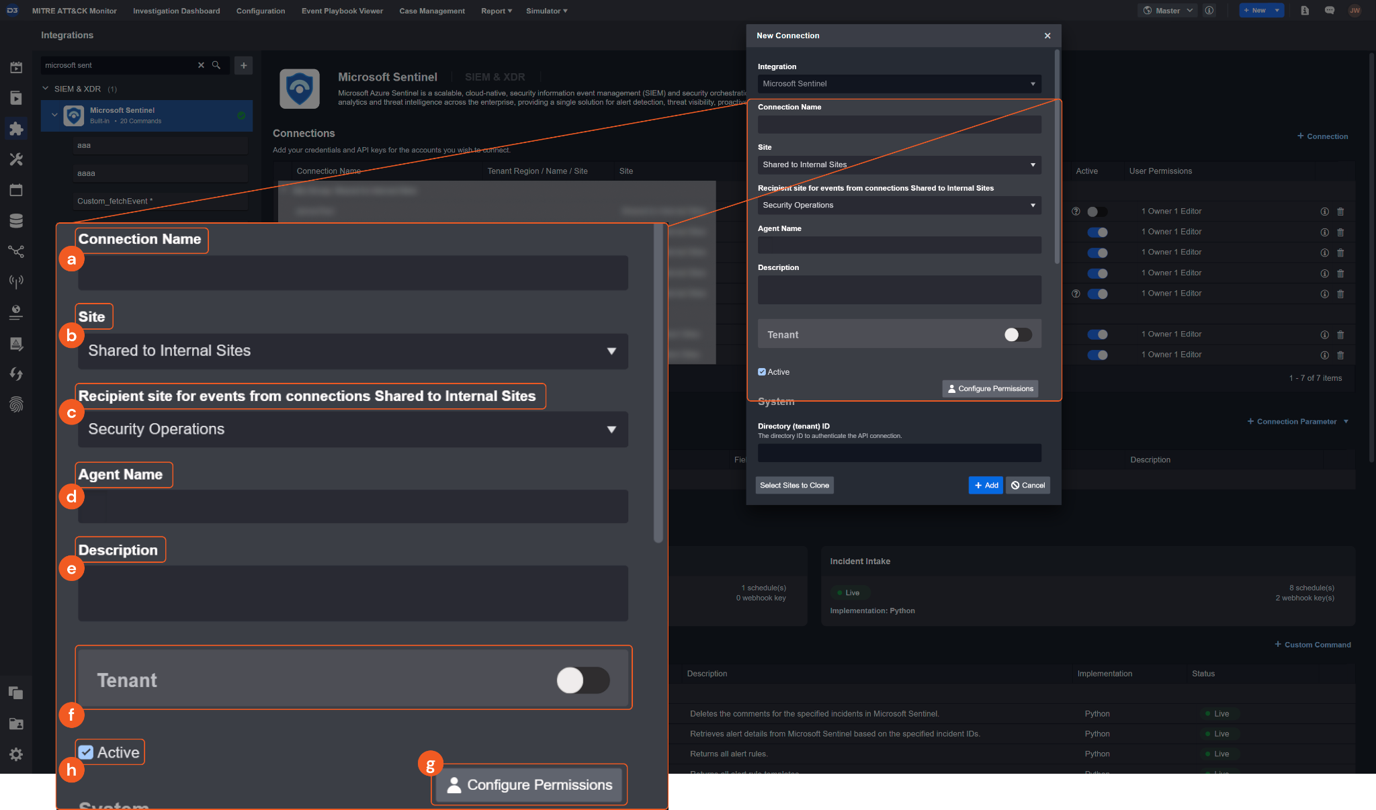Open the Integrations puzzle-piece sidebar icon
The image size is (1376, 810).
[x=16, y=128]
